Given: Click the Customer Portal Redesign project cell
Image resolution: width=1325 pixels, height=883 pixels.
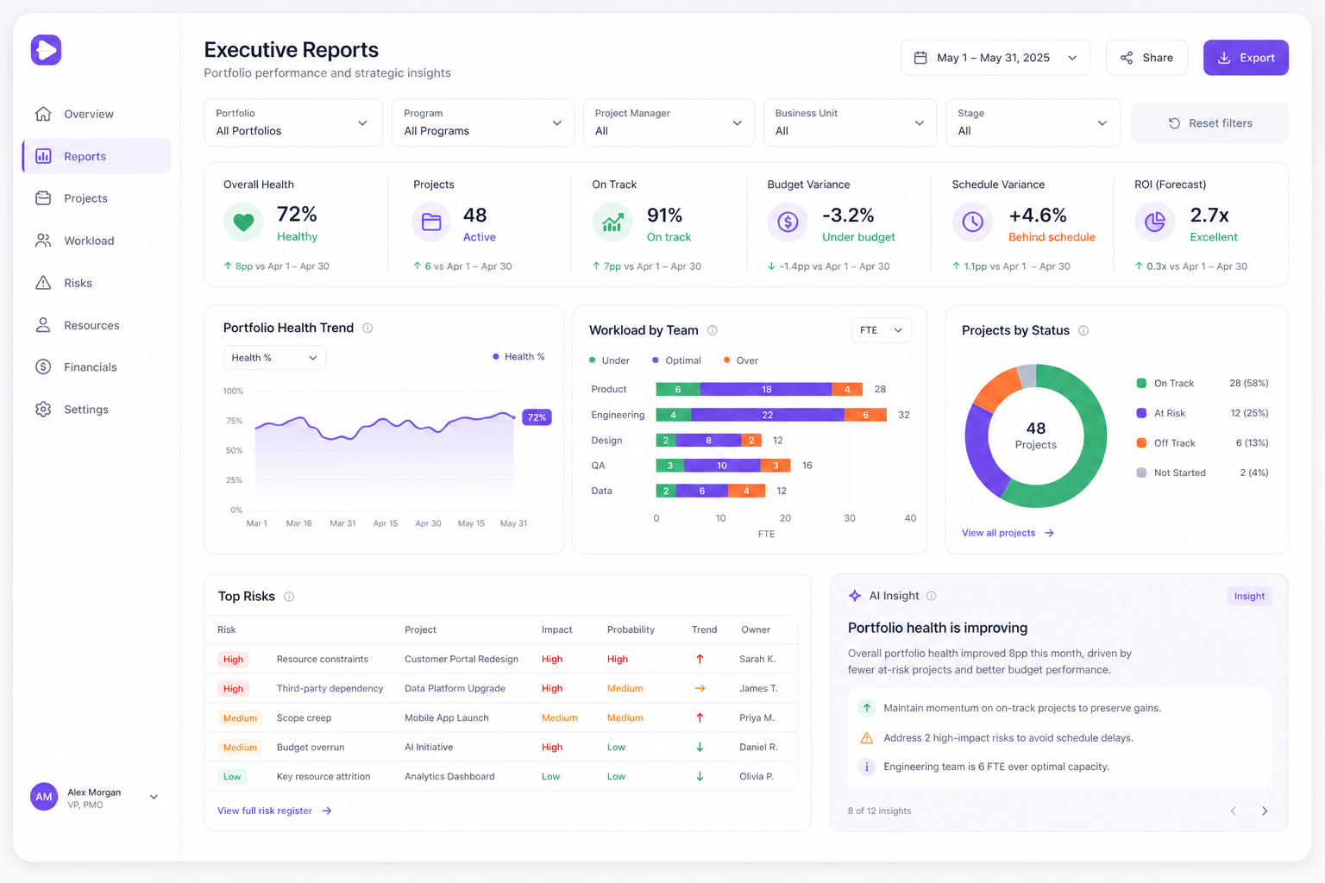Looking at the screenshot, I should pyautogui.click(x=462, y=660).
